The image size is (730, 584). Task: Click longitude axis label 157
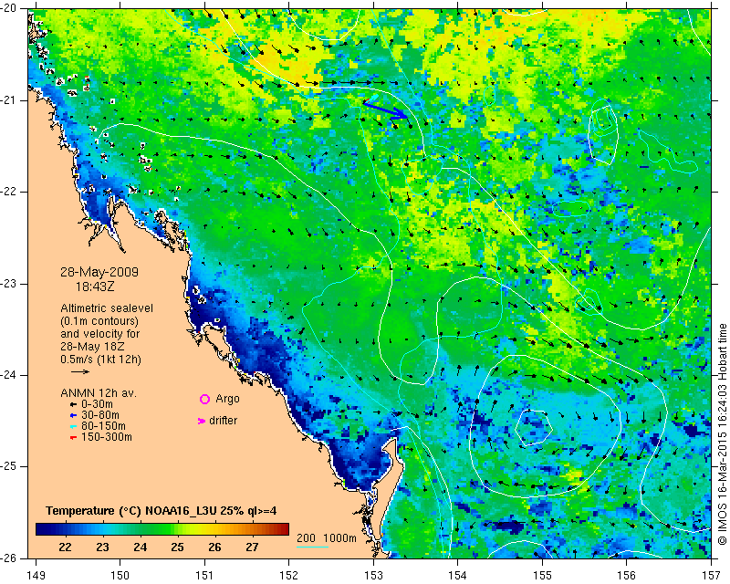coord(712,576)
